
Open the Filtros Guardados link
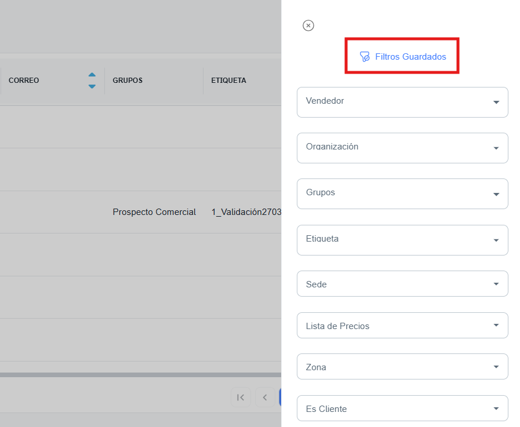(x=410, y=57)
